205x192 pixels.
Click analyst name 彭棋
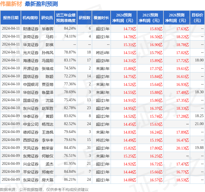click(x=50, y=45)
